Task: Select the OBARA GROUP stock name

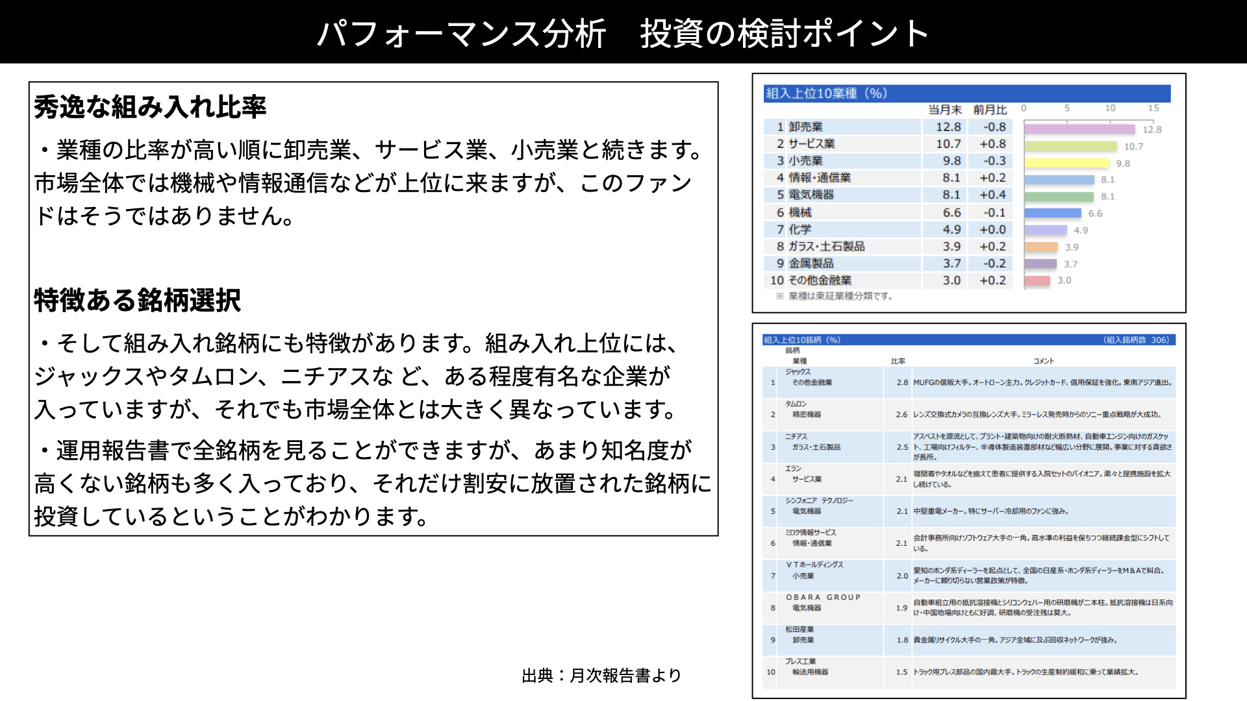Action: (x=824, y=597)
